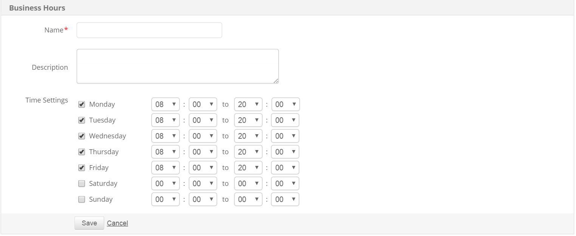Screen dimensions: 576x236
Task: Click the Cancel link
Action: point(117,223)
